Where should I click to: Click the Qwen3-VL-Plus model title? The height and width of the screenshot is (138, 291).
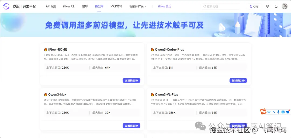[x=167, y=94]
